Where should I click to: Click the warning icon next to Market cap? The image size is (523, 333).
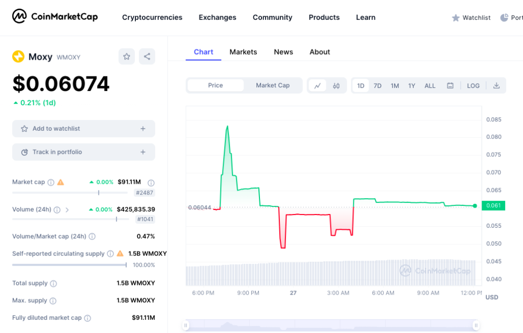pos(60,182)
